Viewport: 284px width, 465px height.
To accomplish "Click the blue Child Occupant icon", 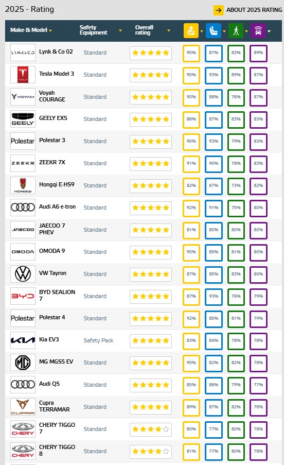I will pos(214,31).
